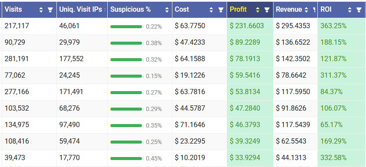Click the ROI header label
The width and height of the screenshot is (366, 167).
(326, 10)
